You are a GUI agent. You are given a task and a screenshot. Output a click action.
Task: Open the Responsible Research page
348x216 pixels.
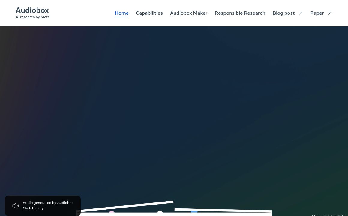[240, 13]
